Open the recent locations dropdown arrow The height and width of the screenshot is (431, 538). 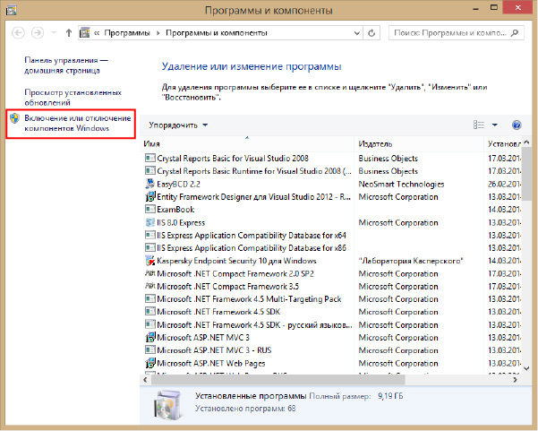[54, 33]
